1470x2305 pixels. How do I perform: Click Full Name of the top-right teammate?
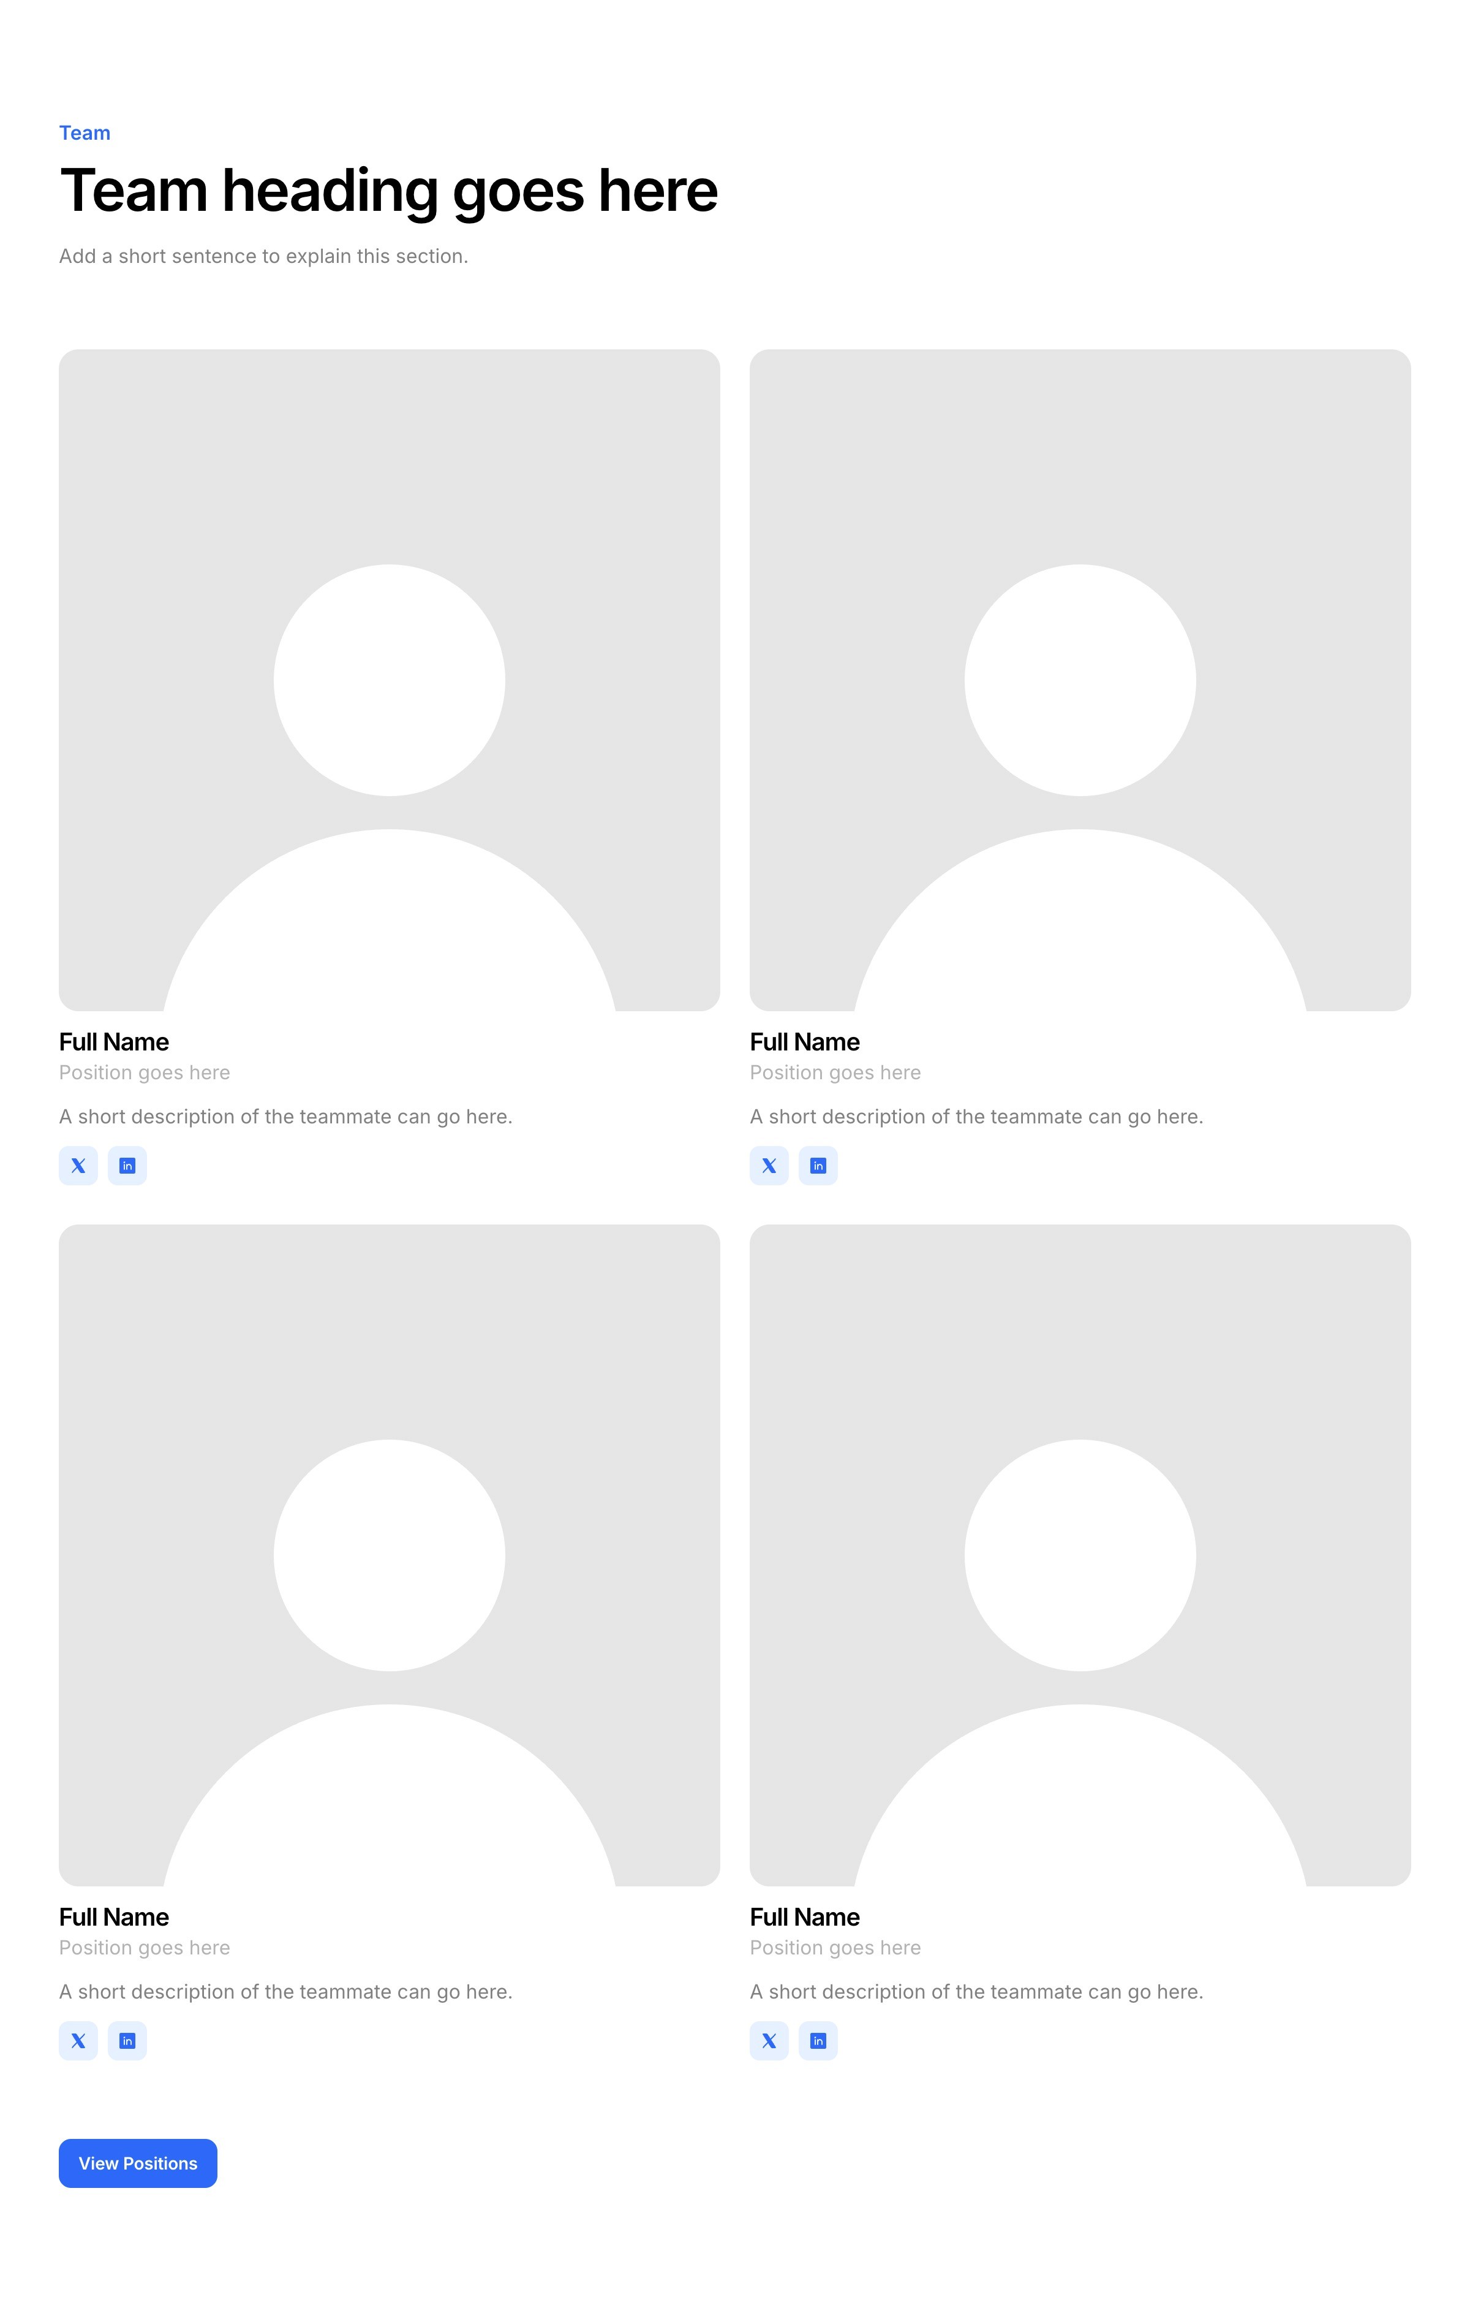click(x=804, y=1041)
